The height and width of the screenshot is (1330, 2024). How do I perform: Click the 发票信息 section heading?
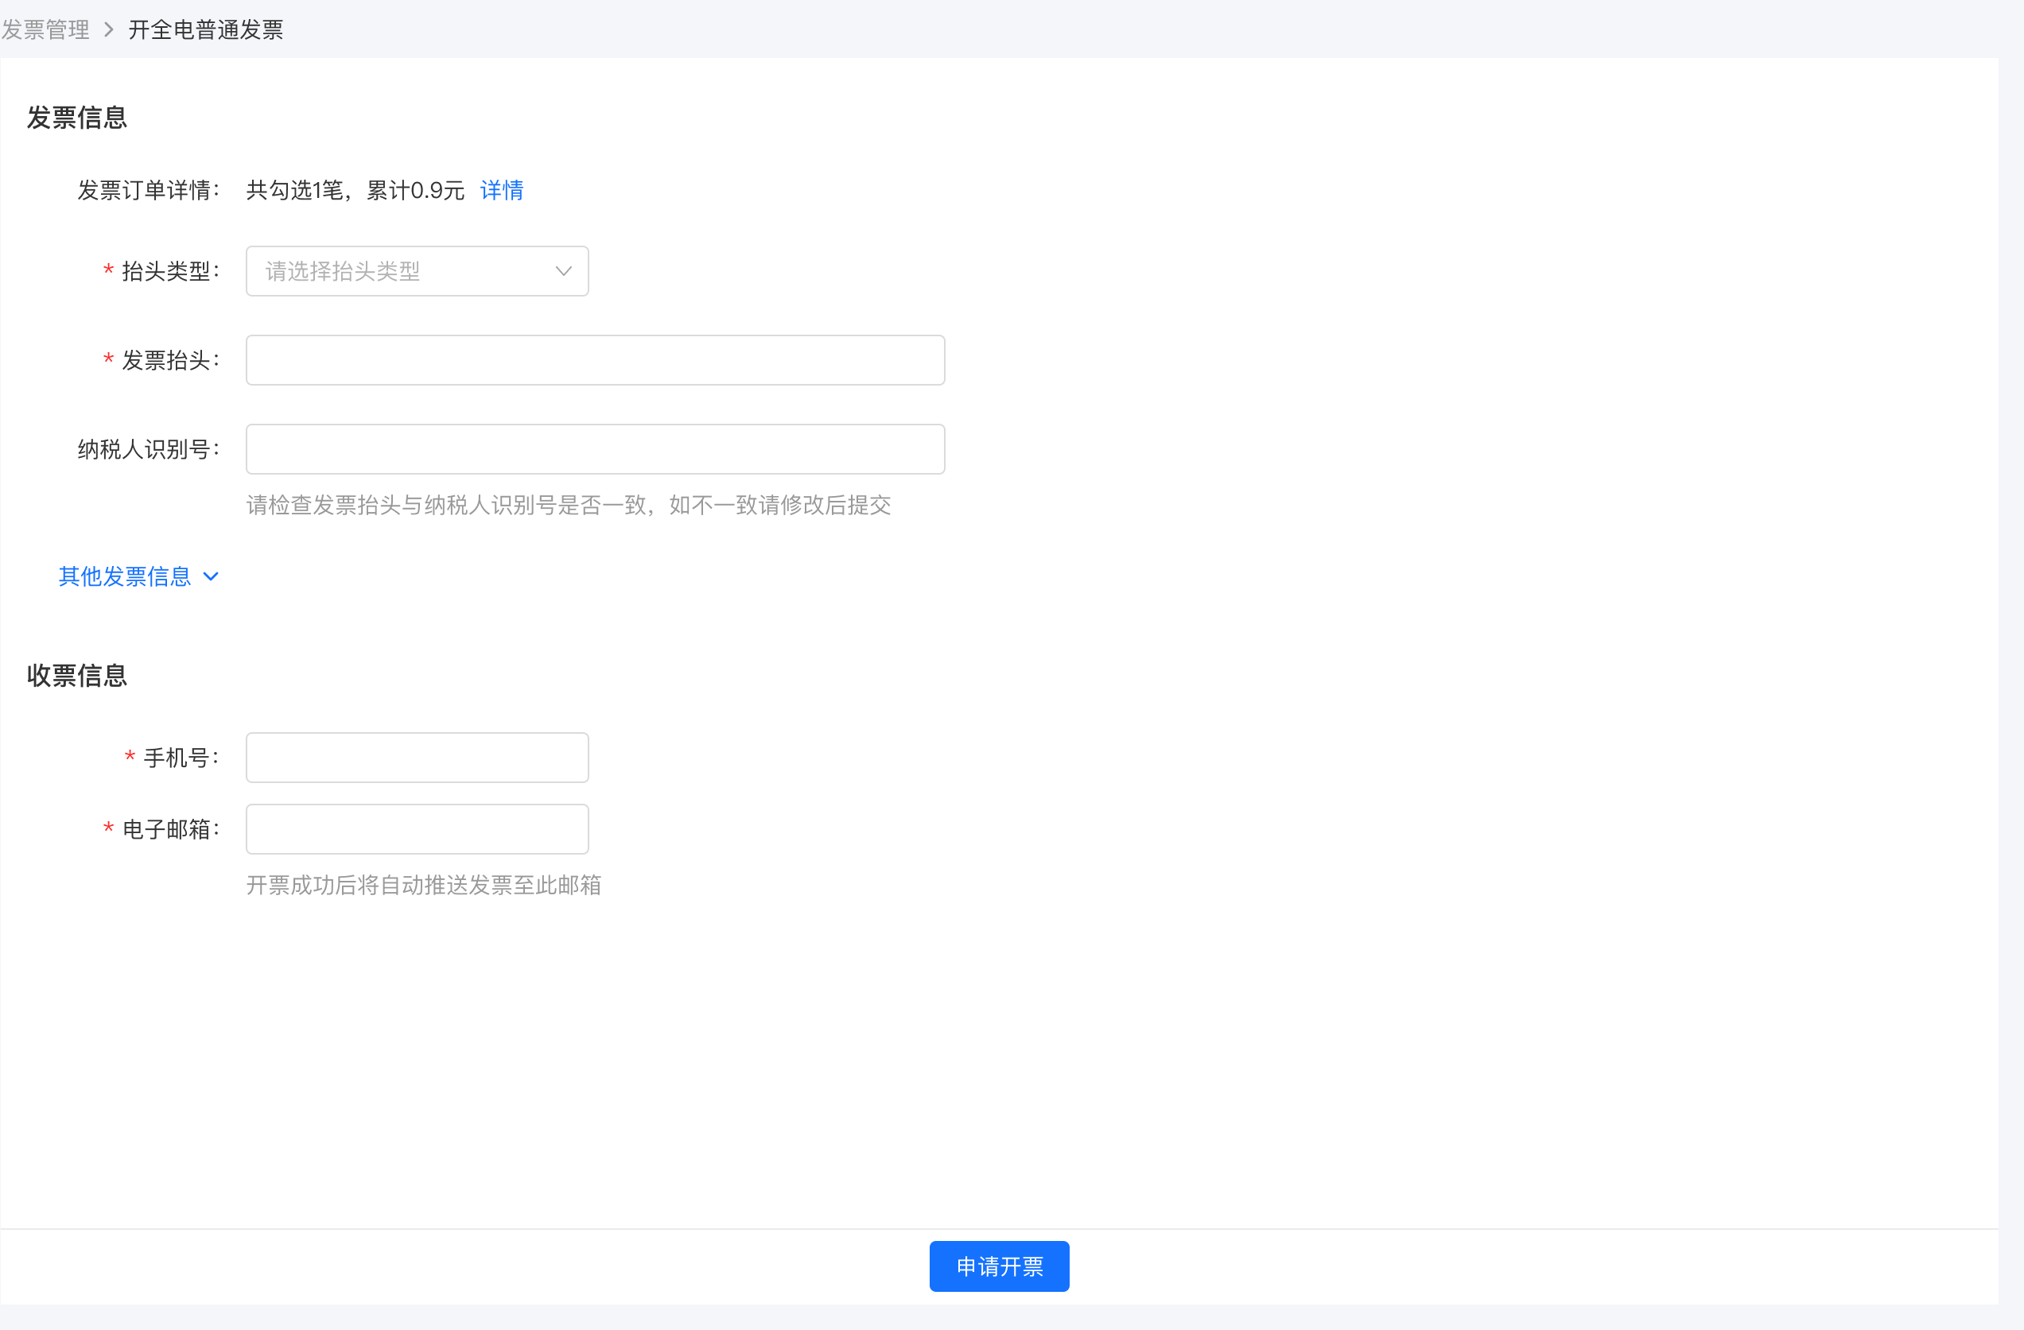tap(77, 118)
